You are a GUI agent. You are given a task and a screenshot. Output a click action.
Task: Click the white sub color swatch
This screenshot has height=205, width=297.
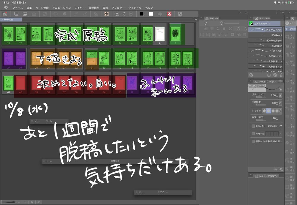coord(151,14)
